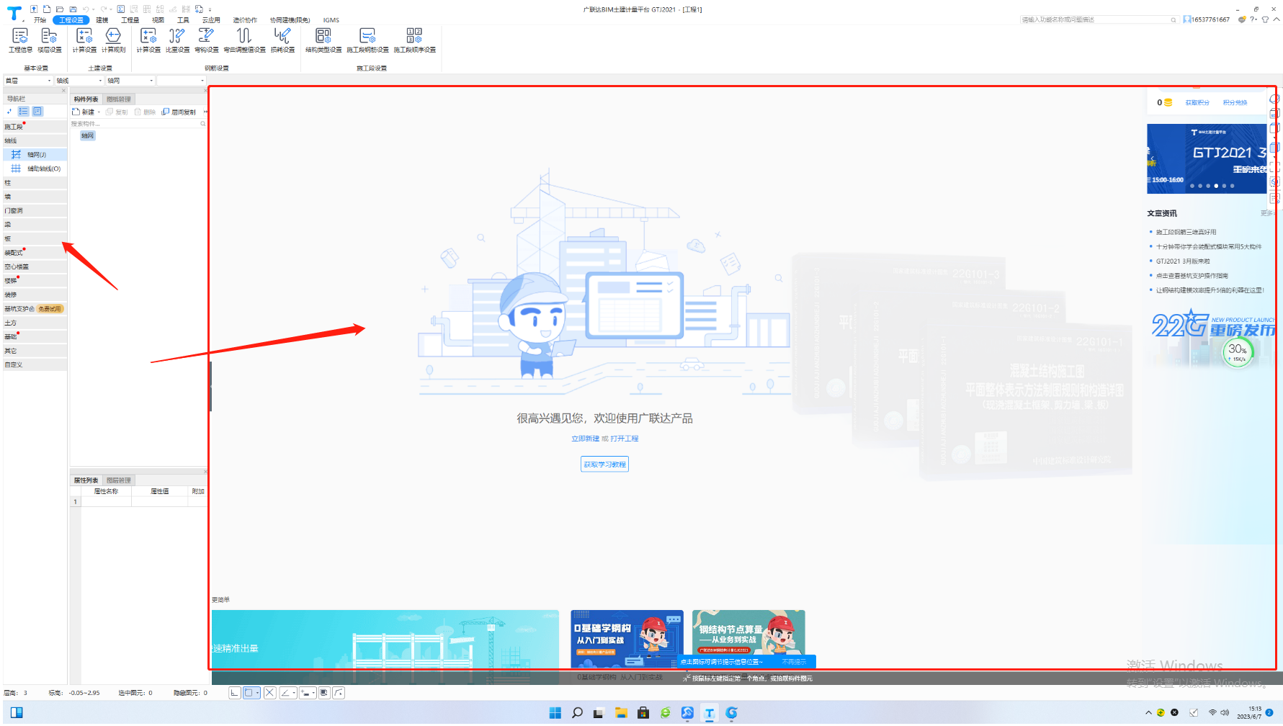
Task: Open the empty fourth selector dropdown
Action: point(182,81)
